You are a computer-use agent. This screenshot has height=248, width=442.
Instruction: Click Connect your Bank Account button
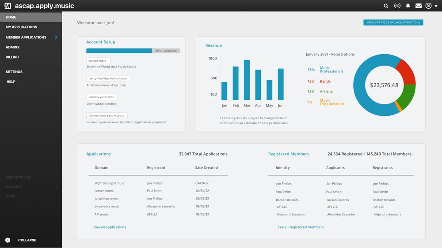pos(107,115)
